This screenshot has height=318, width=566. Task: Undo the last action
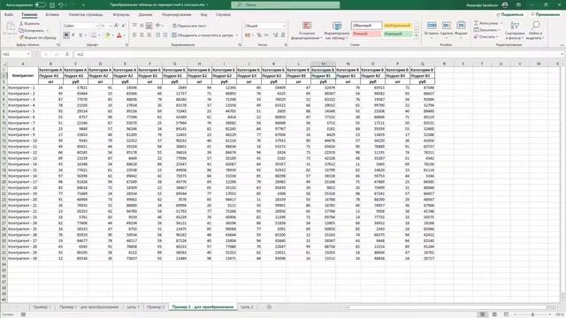click(x=61, y=5)
